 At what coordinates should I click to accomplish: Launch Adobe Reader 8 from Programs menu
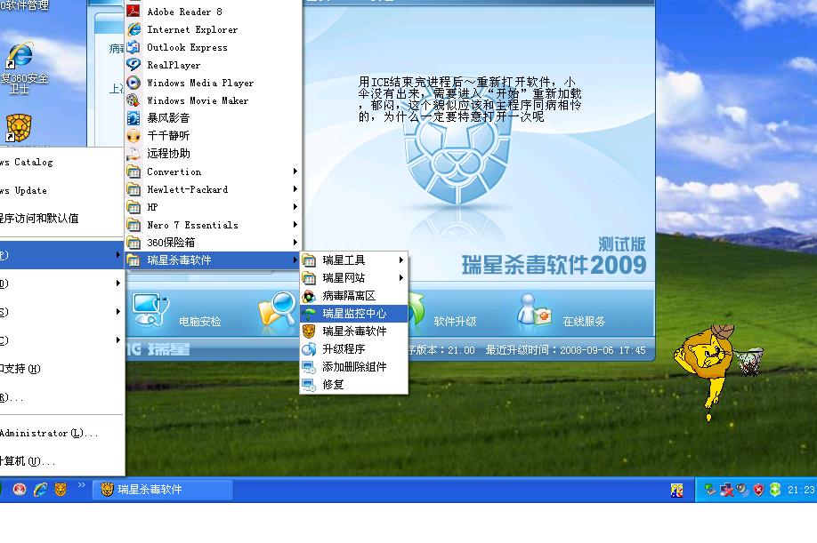(213, 12)
